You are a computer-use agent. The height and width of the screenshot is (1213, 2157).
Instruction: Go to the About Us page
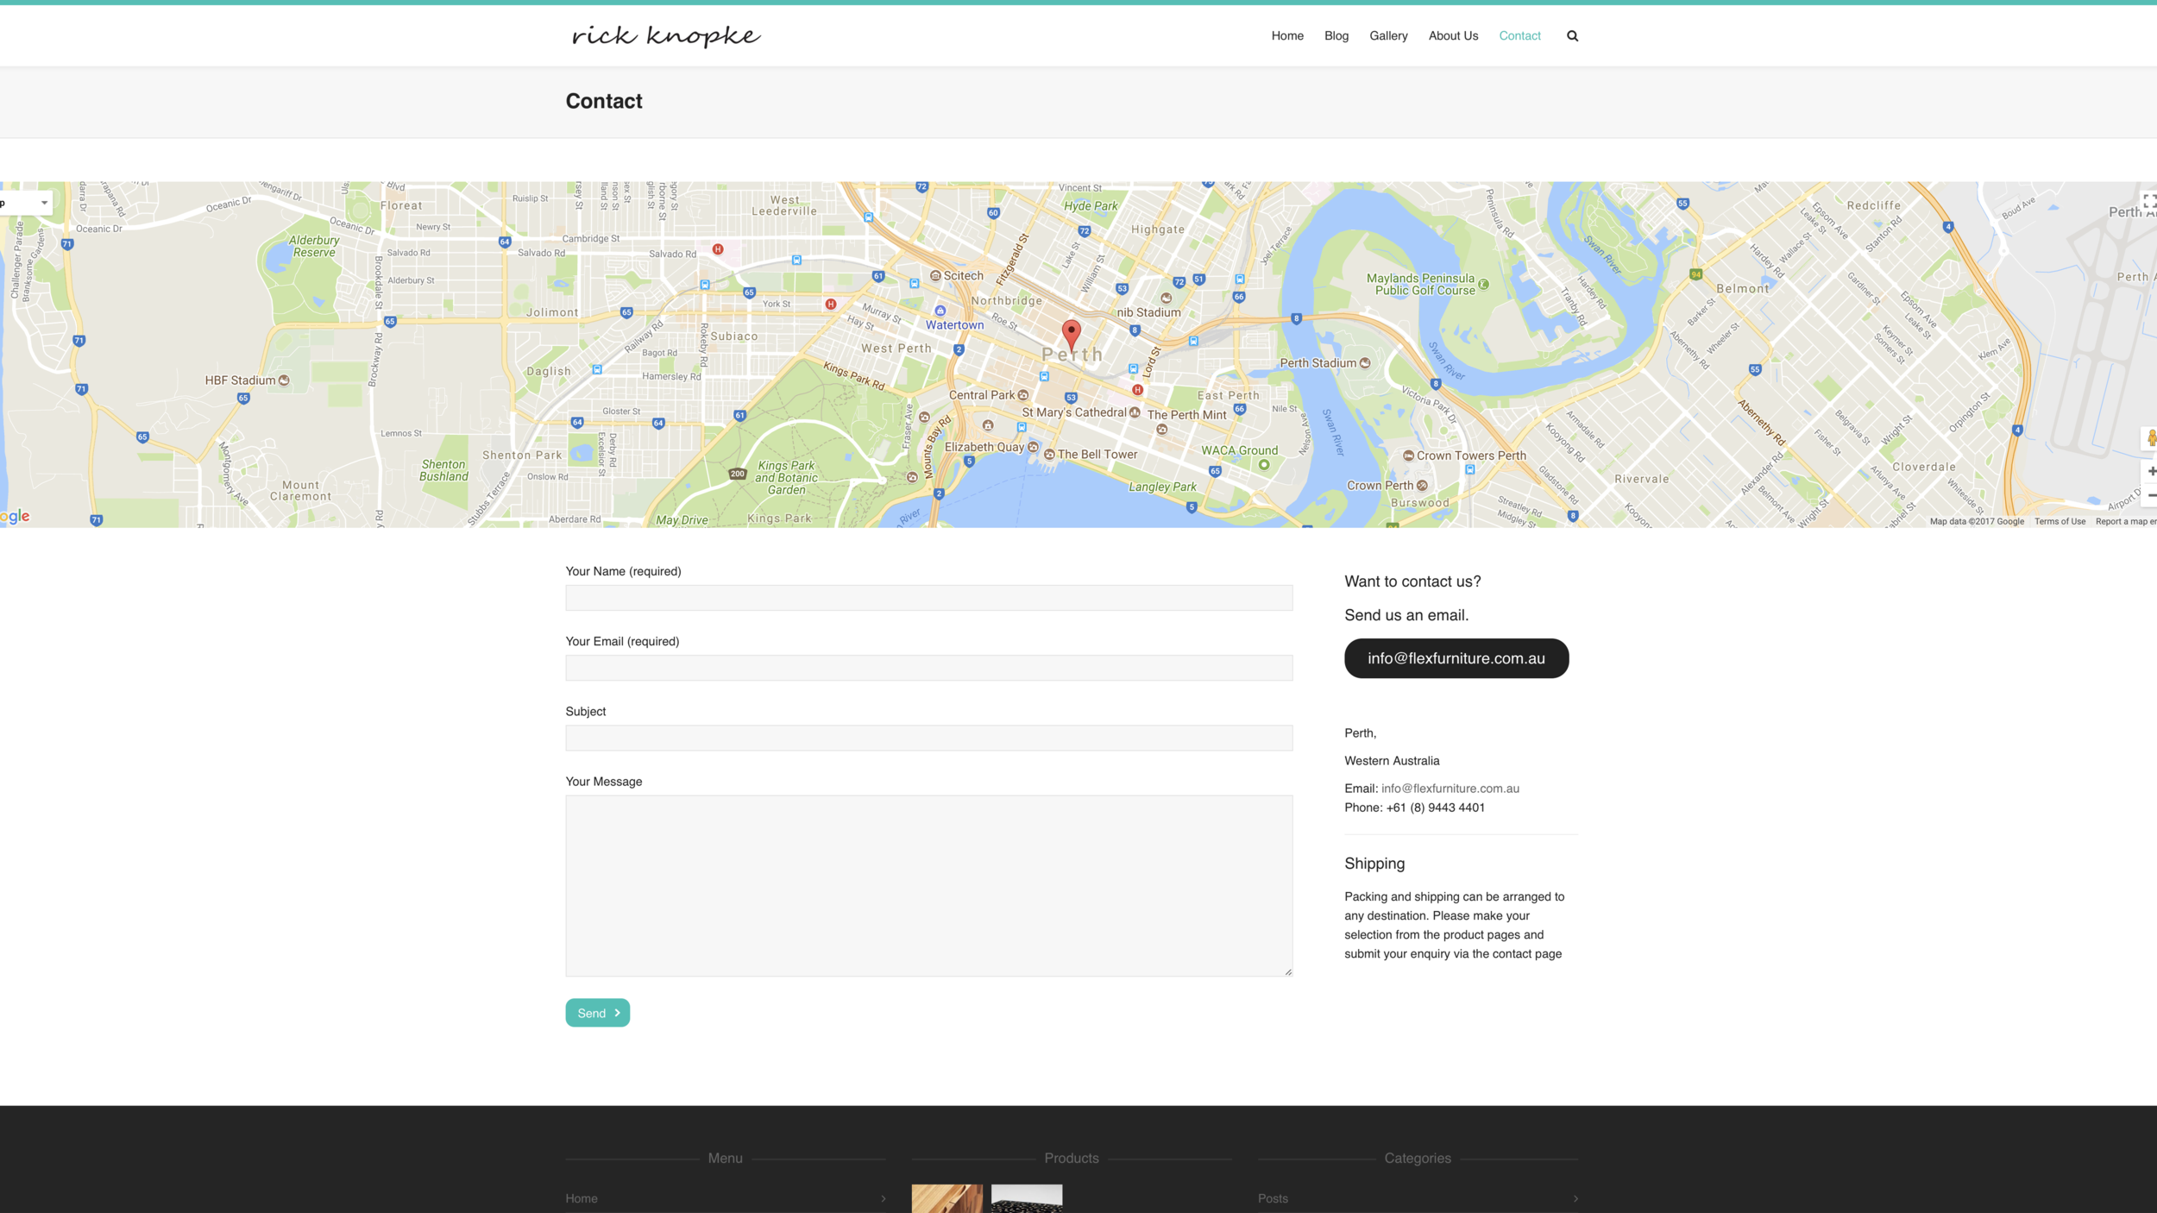[x=1453, y=35]
